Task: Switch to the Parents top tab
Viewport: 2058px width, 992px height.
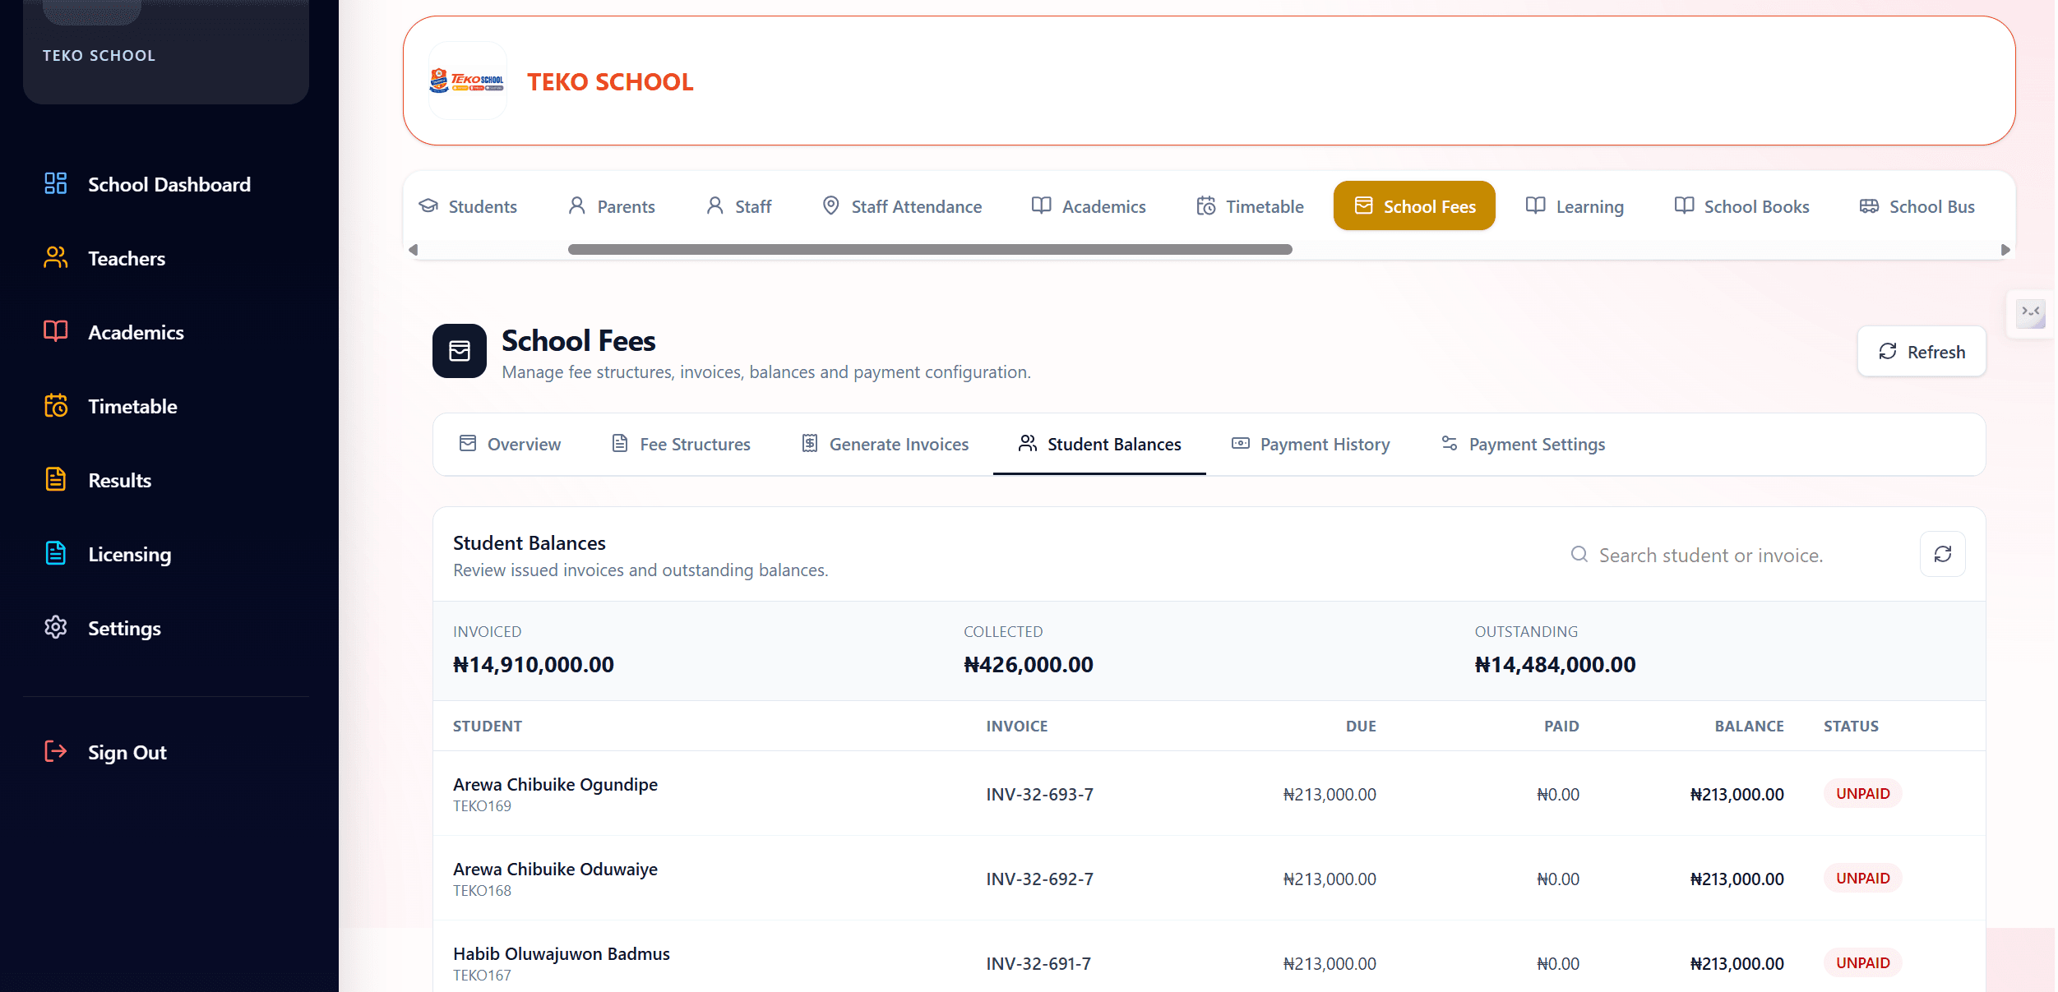Action: (x=612, y=206)
